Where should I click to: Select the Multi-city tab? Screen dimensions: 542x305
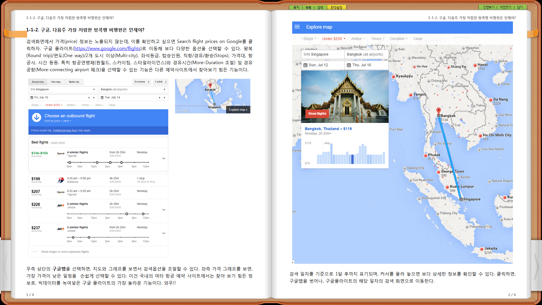tap(74, 82)
